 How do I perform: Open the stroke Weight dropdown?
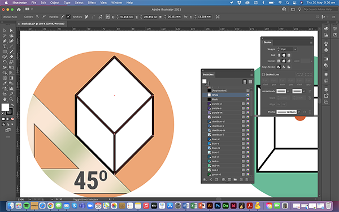[x=295, y=49]
